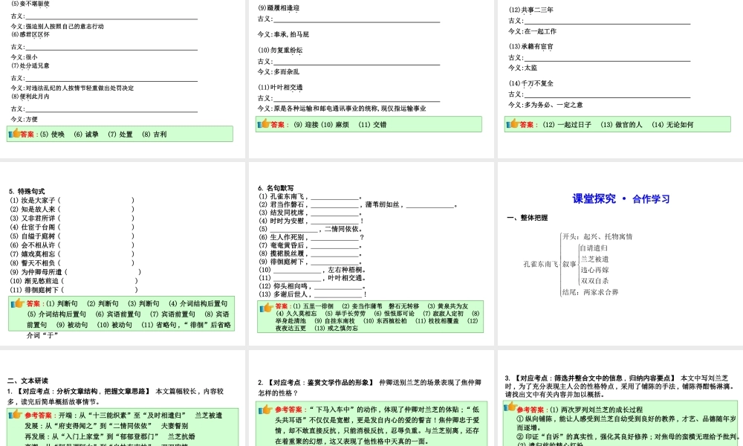Click the thumbs-up icon beside 参考答案 (1) 两次罗列
743x446 pixels.
510,407
